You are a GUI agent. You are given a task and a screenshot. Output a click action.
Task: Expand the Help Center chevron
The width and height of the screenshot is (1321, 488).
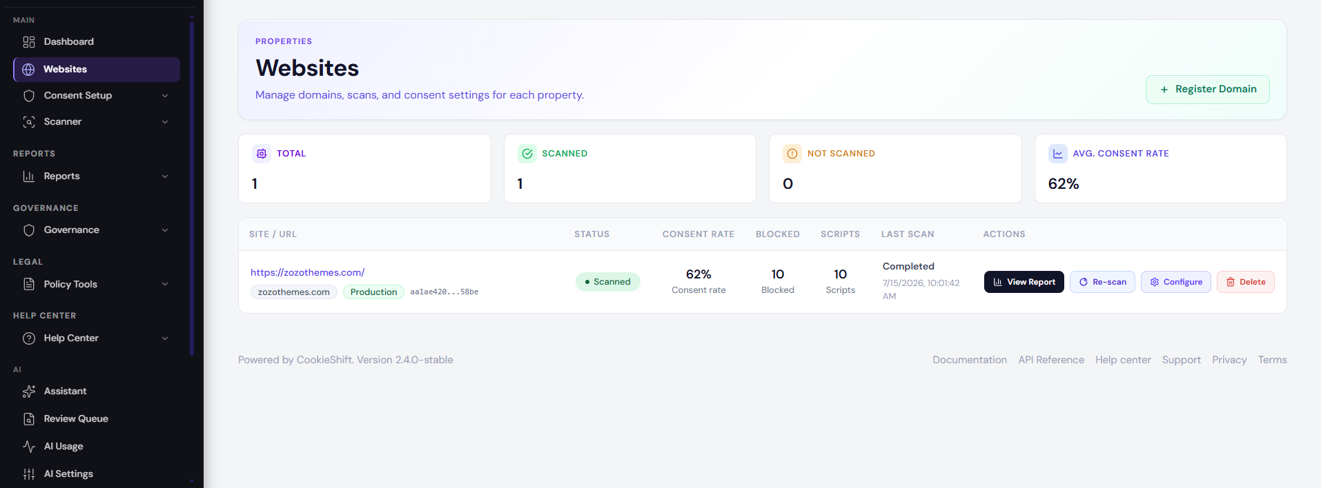tap(165, 338)
